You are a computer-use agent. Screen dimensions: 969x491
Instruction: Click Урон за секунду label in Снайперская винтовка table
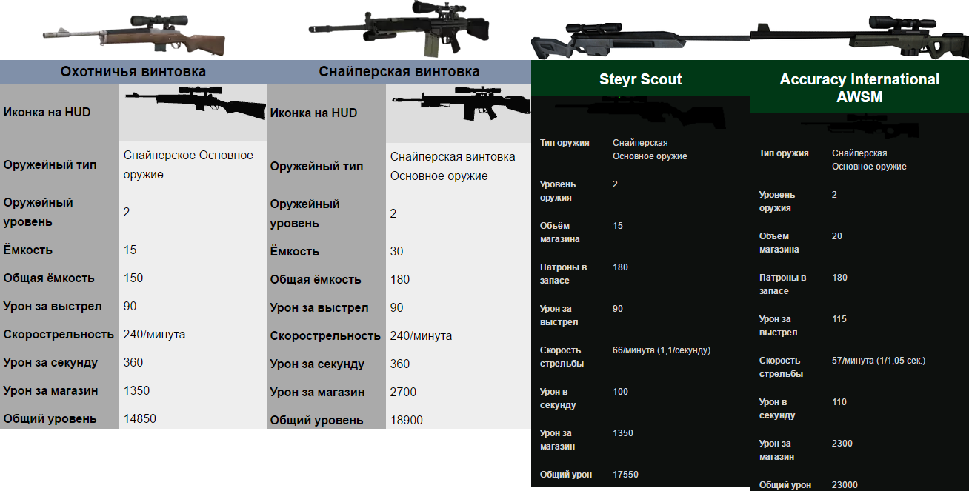(317, 364)
